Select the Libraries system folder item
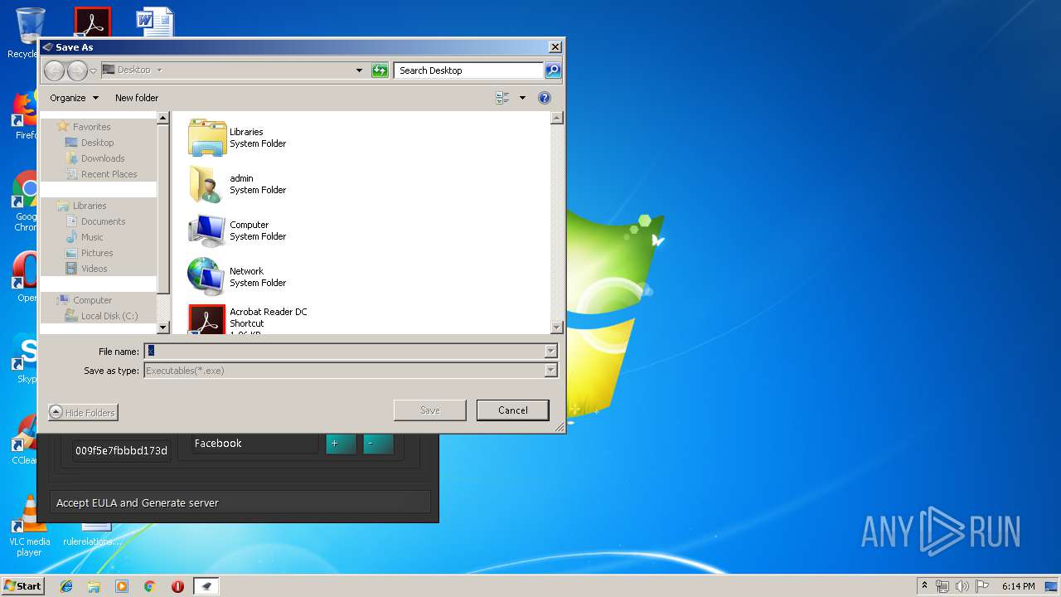This screenshot has width=1061, height=597. tap(237, 138)
